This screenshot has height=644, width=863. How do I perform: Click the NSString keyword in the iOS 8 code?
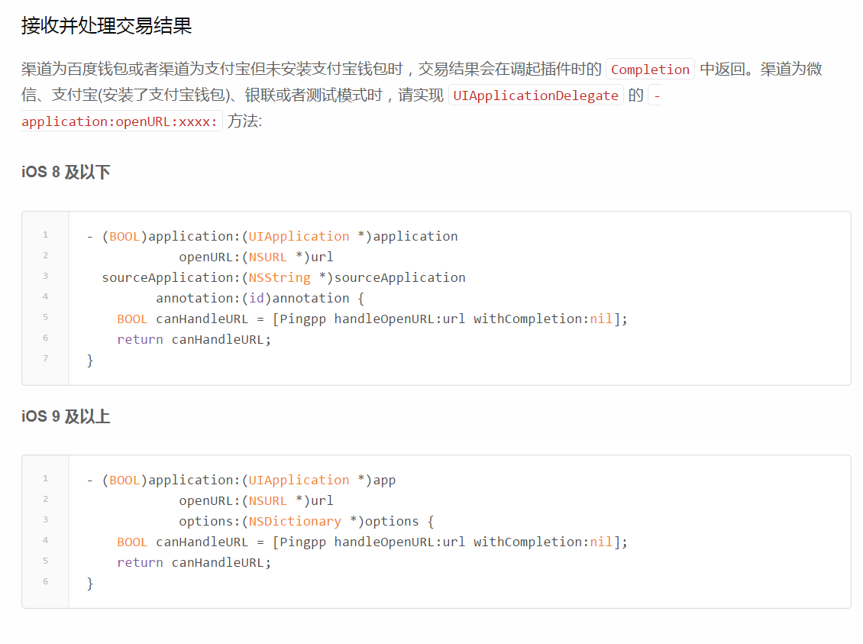tap(280, 277)
